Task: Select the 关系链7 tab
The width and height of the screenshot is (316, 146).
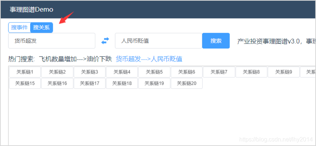Action: coord(219,72)
